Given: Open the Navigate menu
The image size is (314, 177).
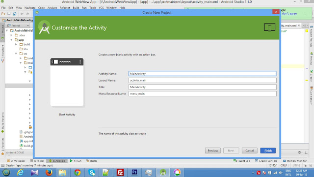Looking at the screenshot, I should pyautogui.click(x=30, y=8).
